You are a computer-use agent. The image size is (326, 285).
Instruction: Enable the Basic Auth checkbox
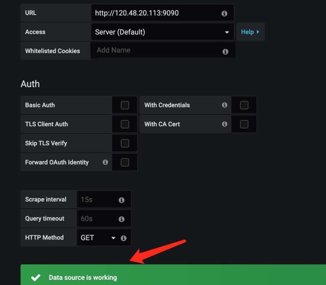tap(125, 105)
